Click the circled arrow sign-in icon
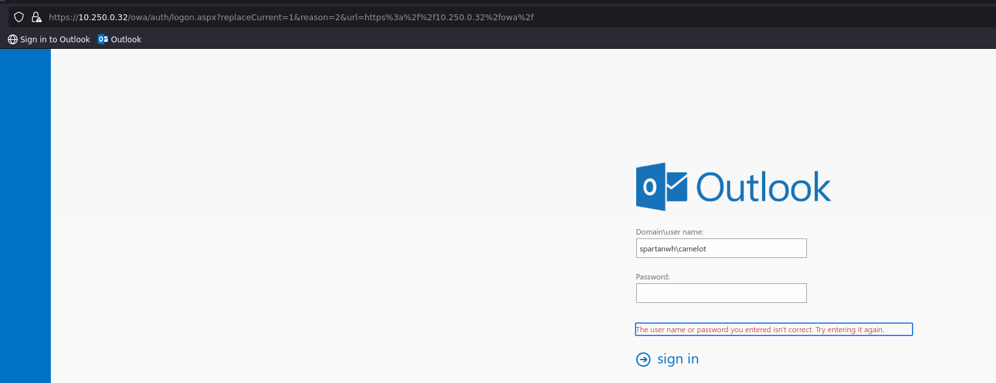Viewport: 996px width, 383px height. tap(643, 360)
